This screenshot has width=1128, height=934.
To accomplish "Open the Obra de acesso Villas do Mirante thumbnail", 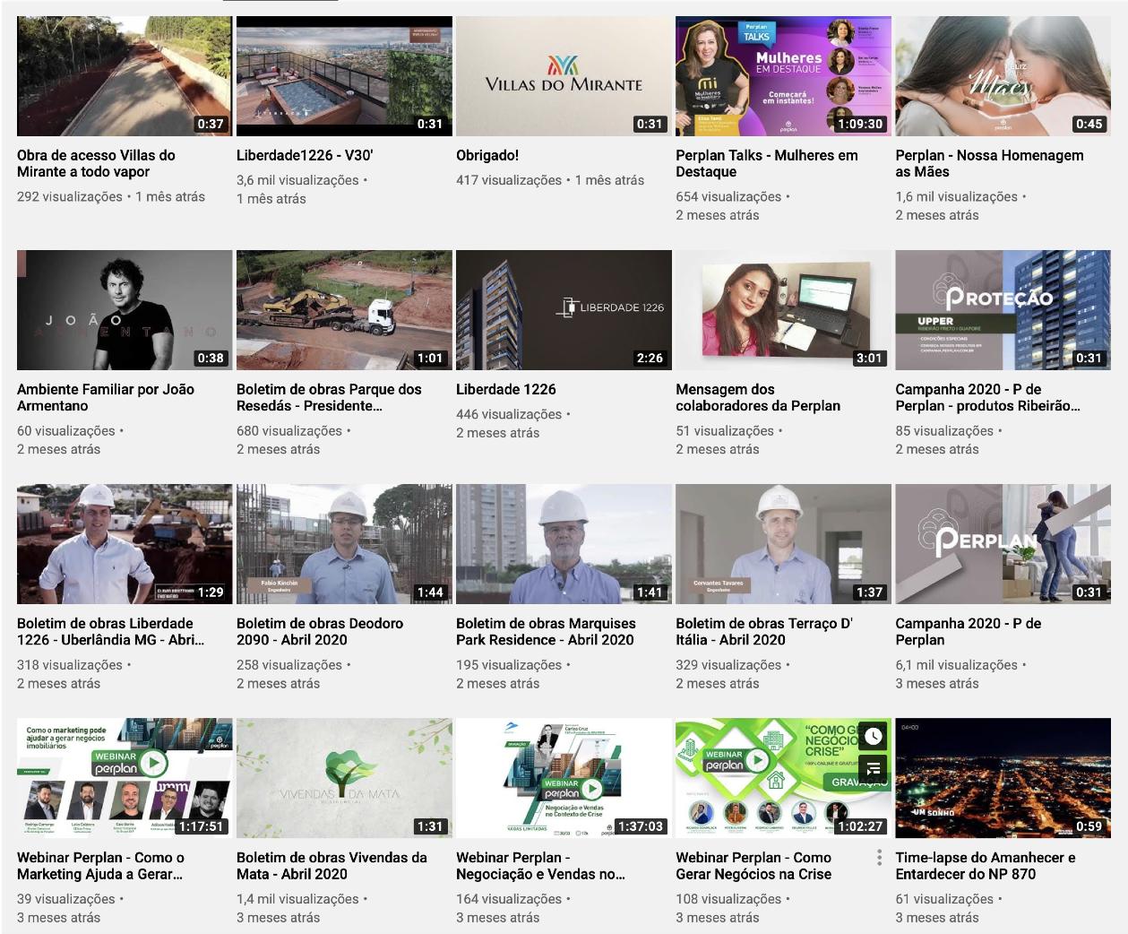I will [125, 76].
